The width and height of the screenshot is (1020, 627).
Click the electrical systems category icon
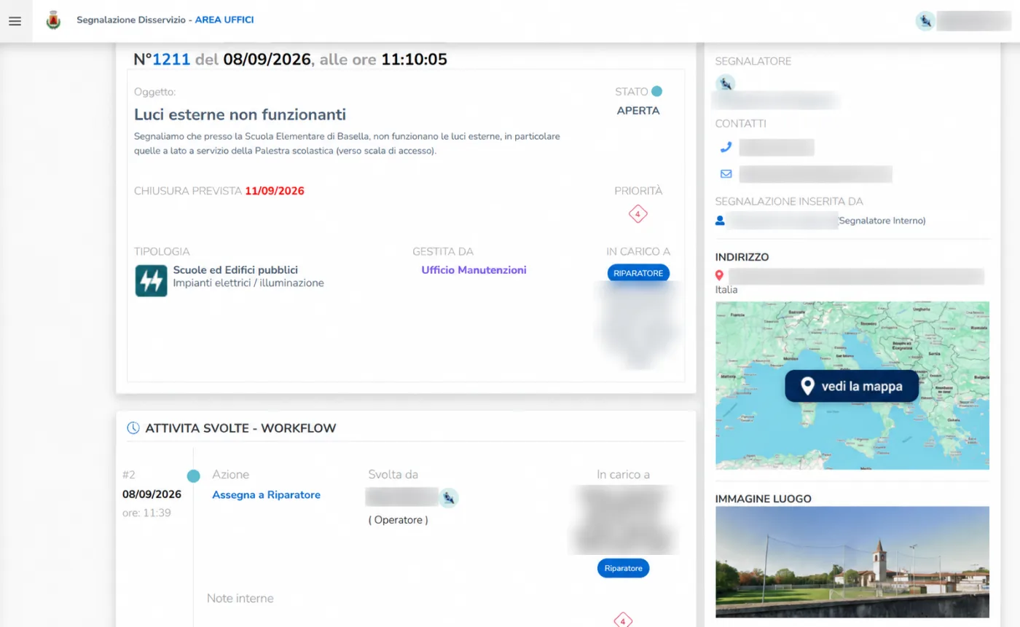[x=152, y=280]
